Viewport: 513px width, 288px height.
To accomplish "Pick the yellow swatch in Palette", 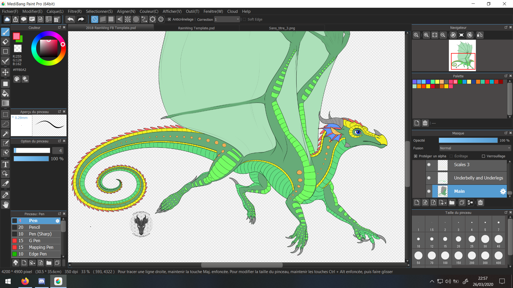I will coord(437,82).
